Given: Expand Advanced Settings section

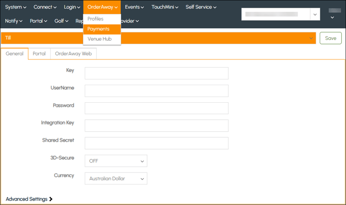Looking at the screenshot, I should pos(29,199).
